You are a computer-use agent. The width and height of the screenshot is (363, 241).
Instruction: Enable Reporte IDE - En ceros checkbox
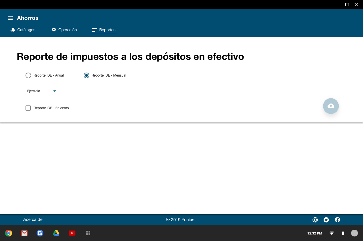(x=28, y=108)
